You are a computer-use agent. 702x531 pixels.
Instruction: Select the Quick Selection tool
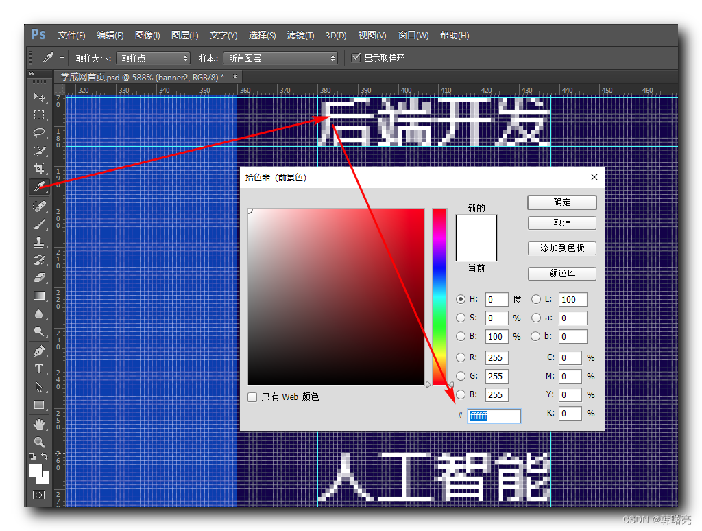click(x=39, y=151)
